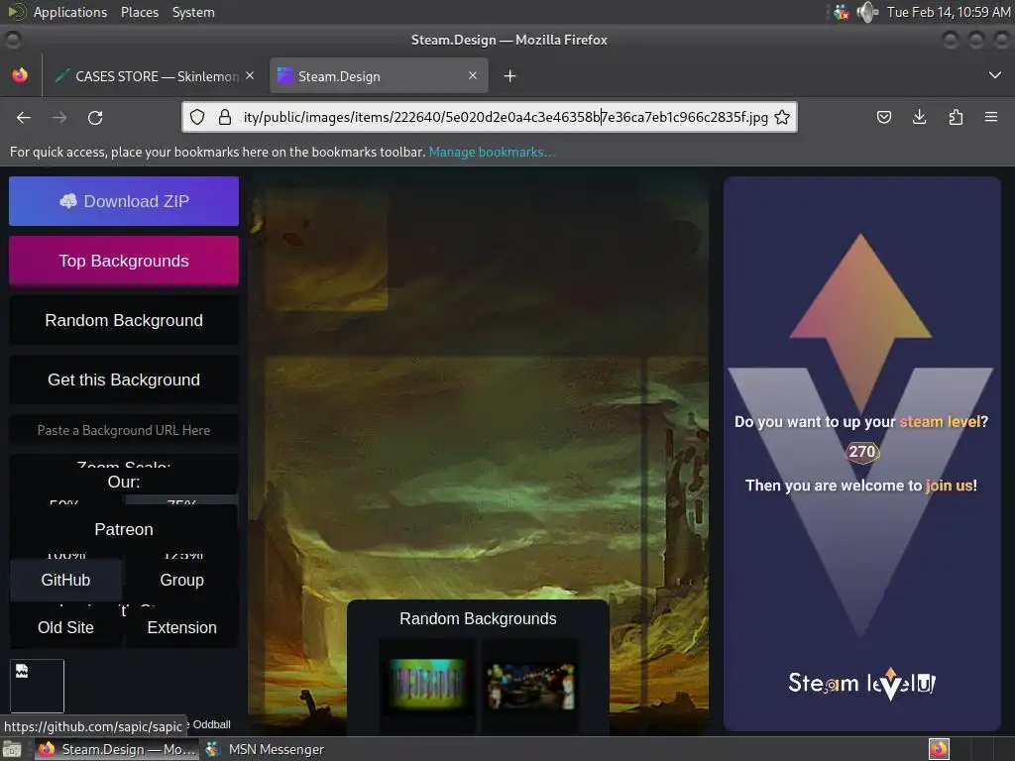Screen dimensions: 1015x761
Task: Open the Manage bookmarks link
Action: point(492,152)
